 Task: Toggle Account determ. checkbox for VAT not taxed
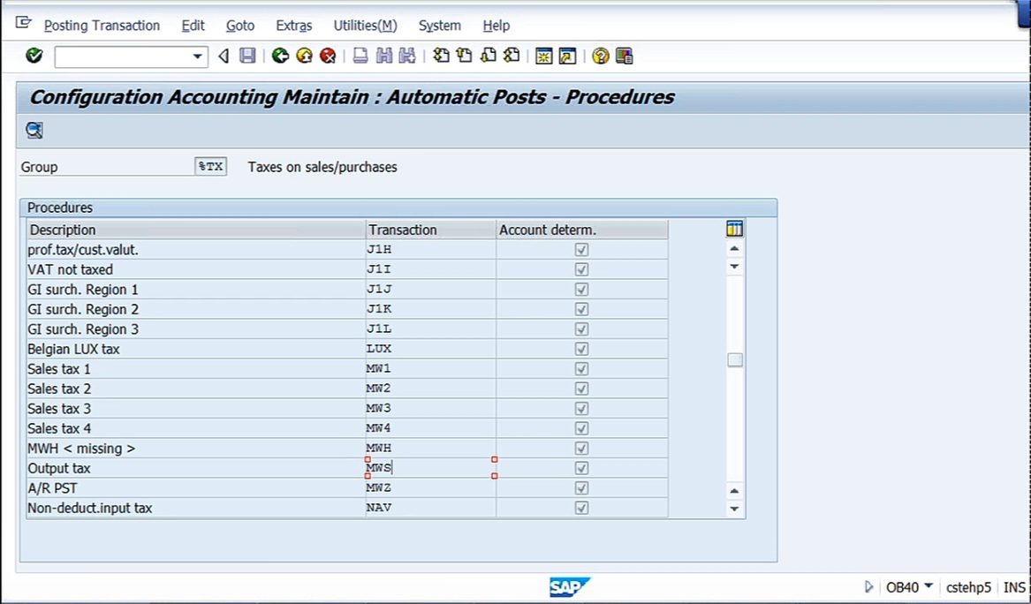(x=581, y=269)
